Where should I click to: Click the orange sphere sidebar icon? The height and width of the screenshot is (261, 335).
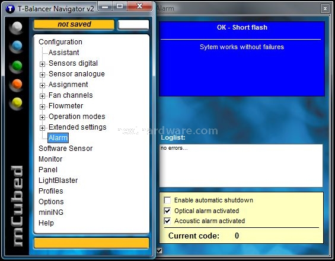[x=17, y=85]
